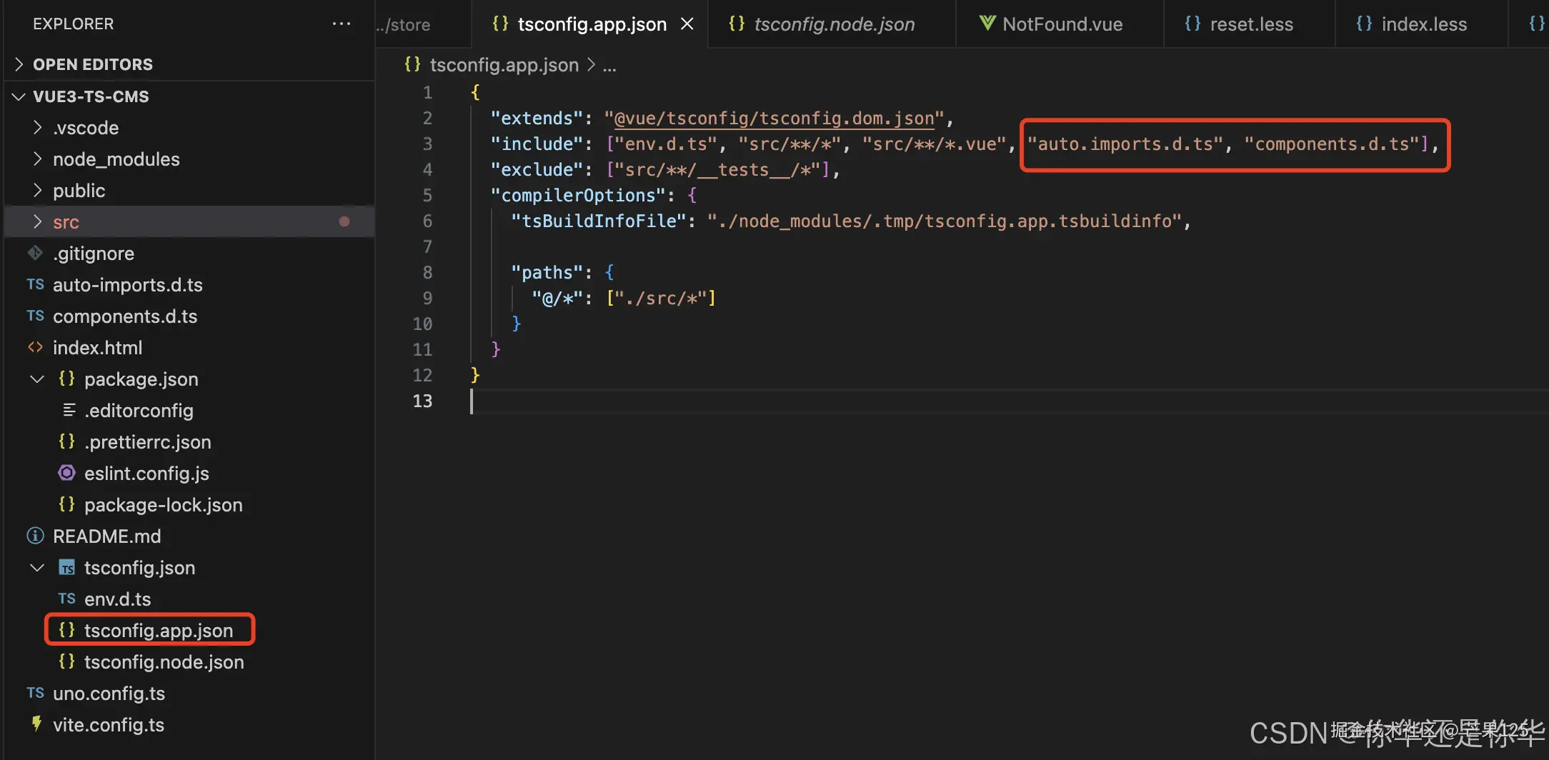Open vite.config.ts from the file tree
Image resolution: width=1549 pixels, height=760 pixels.
[x=109, y=724]
